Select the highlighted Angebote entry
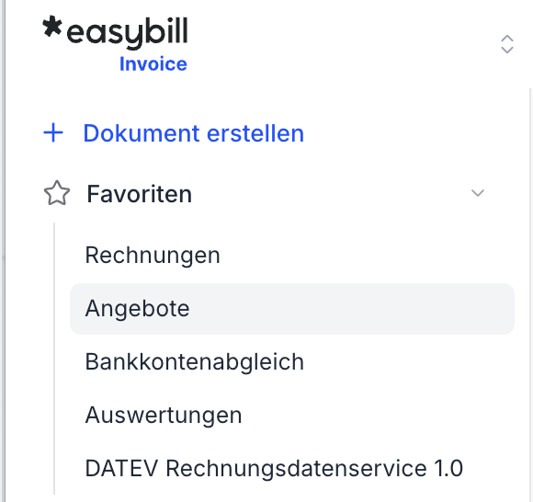533x502 pixels. coord(137,309)
